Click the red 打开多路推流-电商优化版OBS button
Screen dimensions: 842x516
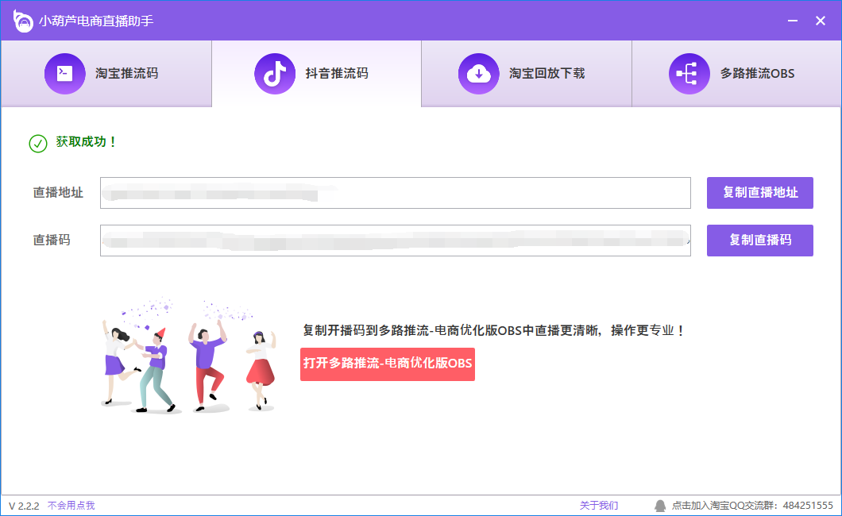[387, 364]
